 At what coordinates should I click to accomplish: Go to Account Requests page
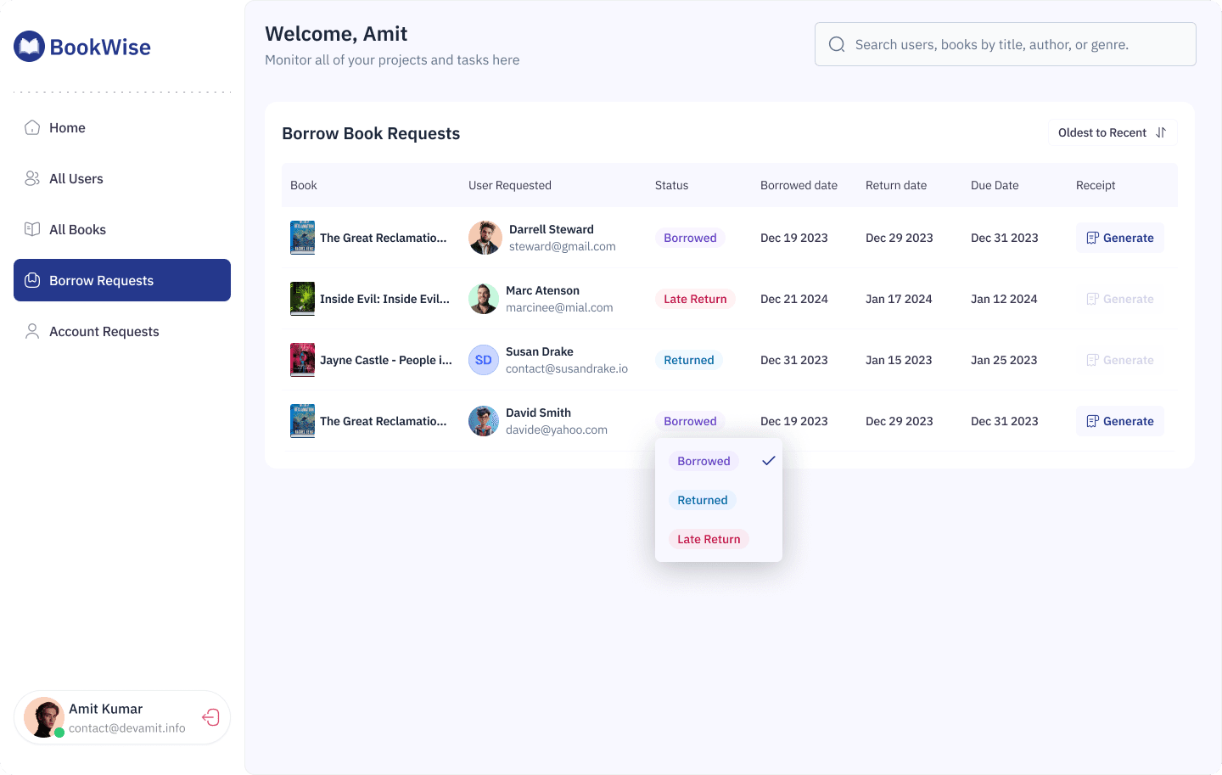pos(104,331)
